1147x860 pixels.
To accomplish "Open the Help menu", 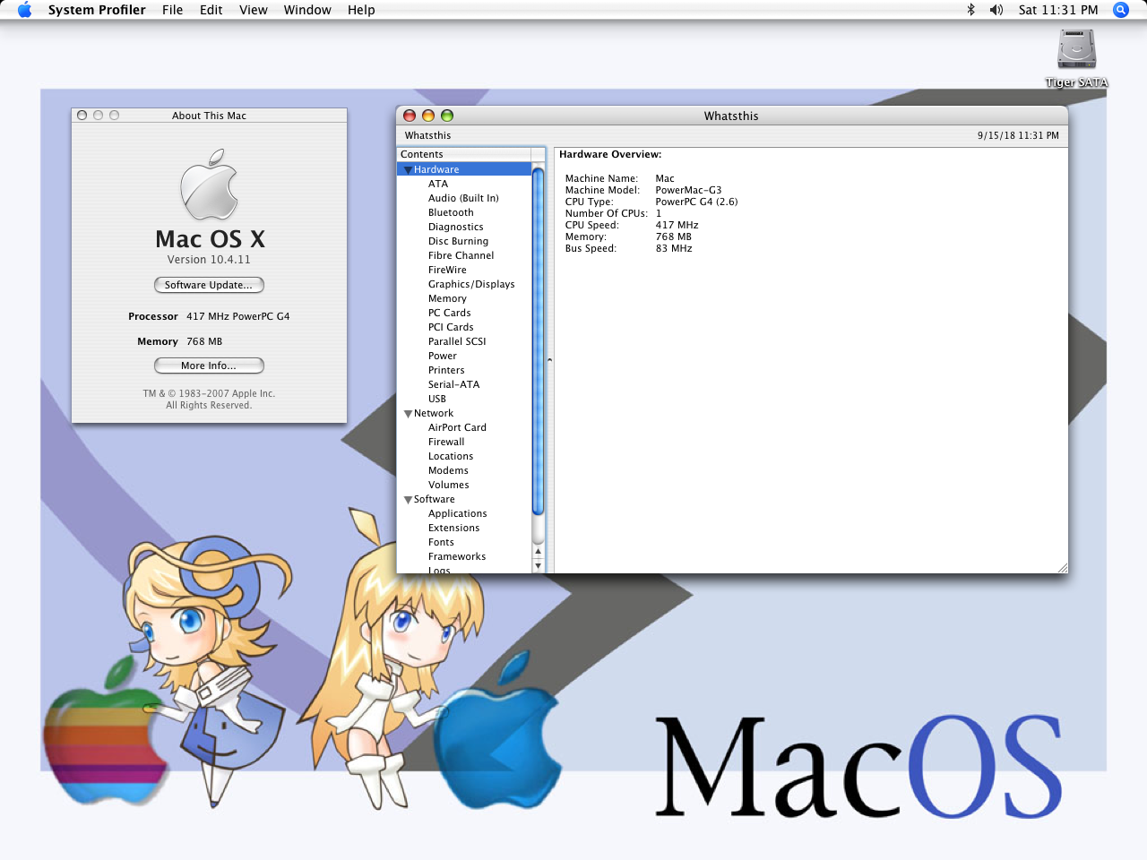I will click(x=361, y=10).
